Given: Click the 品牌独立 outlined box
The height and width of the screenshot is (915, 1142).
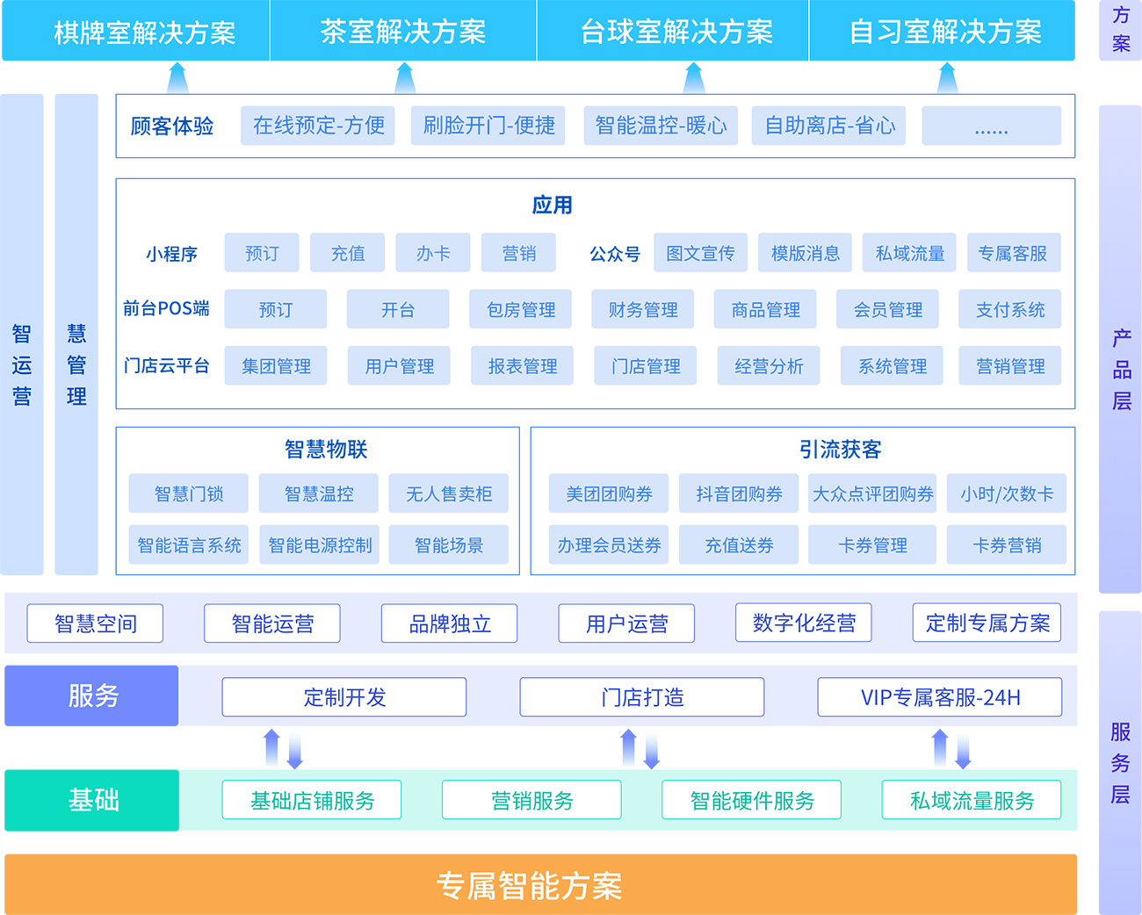Looking at the screenshot, I should (x=450, y=623).
